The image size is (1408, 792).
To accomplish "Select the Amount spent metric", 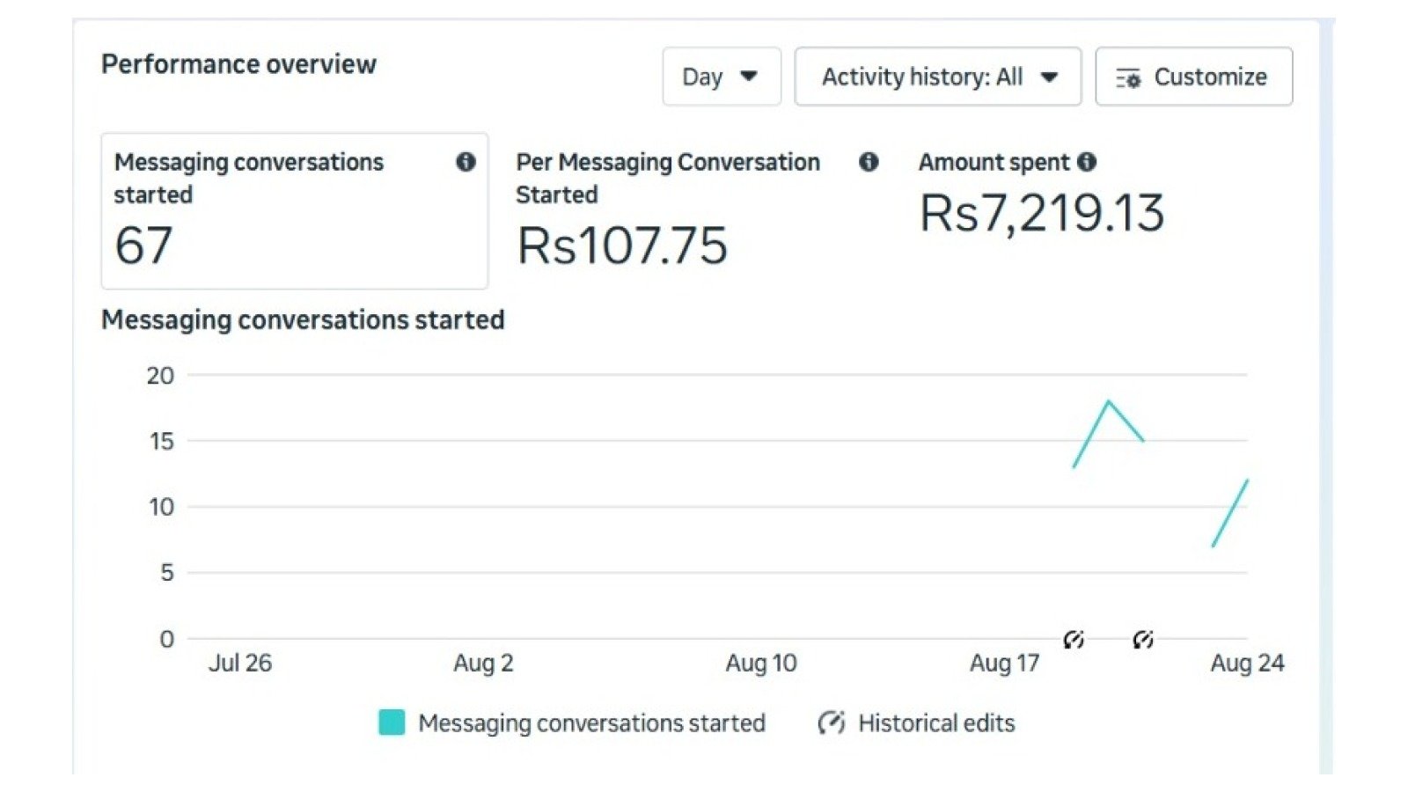I will tap(1043, 195).
